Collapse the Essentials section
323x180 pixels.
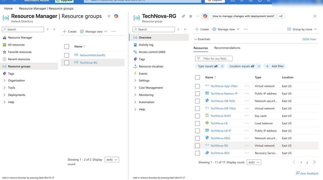(202, 39)
